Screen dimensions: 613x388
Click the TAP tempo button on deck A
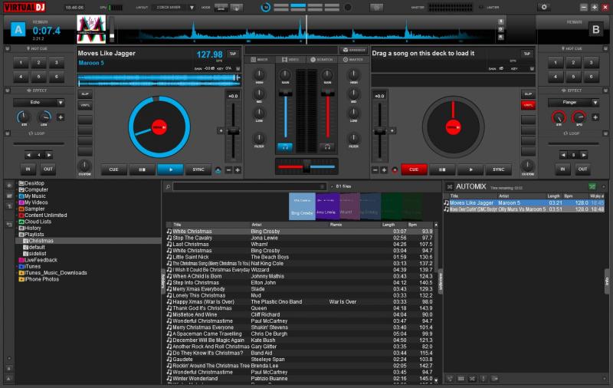[233, 54]
